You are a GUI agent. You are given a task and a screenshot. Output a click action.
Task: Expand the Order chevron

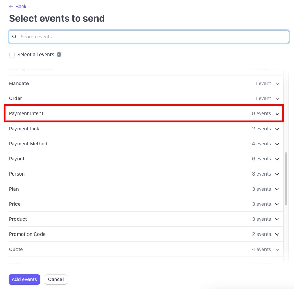[277, 99]
